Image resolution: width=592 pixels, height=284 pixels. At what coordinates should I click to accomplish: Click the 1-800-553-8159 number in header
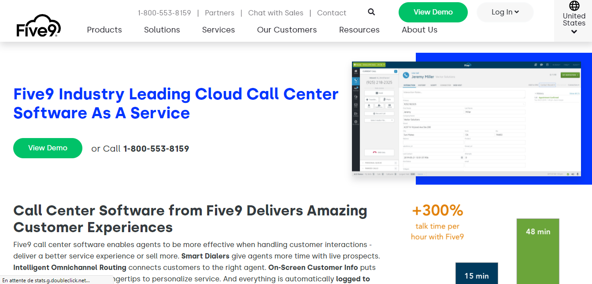pos(164,13)
